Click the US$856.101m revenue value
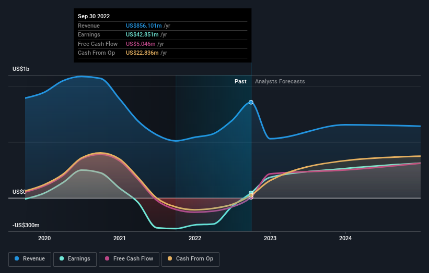The image size is (429, 273). click(144, 26)
